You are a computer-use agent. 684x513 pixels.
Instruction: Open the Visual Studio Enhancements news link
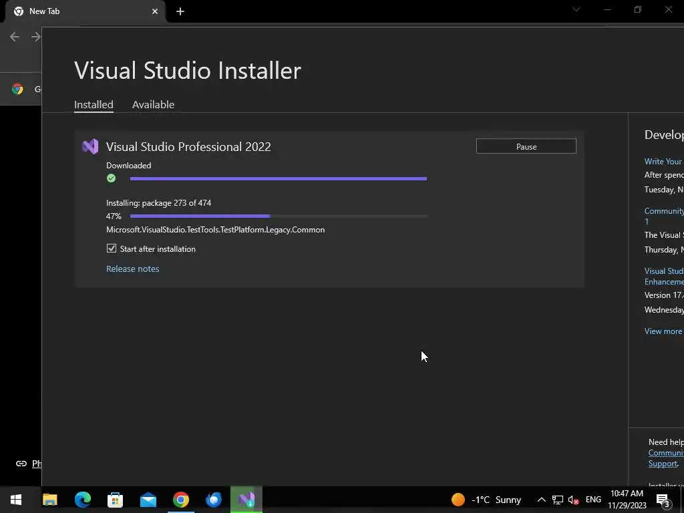[x=664, y=276]
